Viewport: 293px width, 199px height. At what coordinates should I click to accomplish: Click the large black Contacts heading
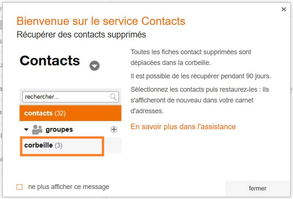tap(50, 61)
